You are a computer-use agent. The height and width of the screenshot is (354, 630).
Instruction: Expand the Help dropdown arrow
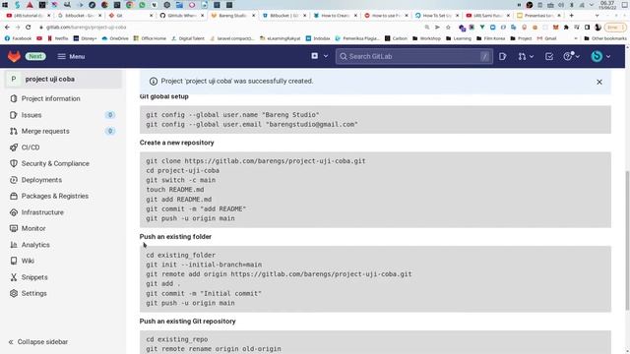point(578,57)
